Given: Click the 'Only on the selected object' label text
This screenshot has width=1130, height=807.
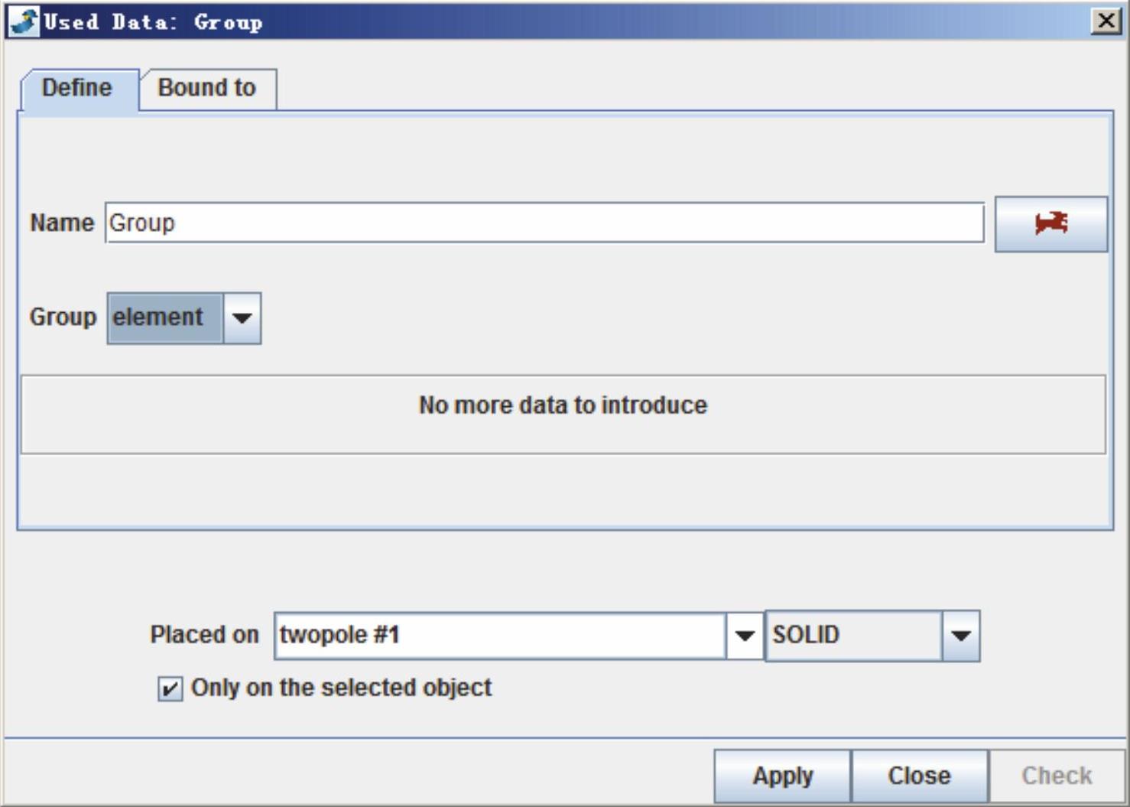Looking at the screenshot, I should tap(341, 688).
